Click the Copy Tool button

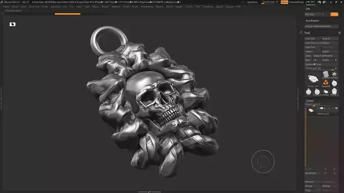(312, 47)
